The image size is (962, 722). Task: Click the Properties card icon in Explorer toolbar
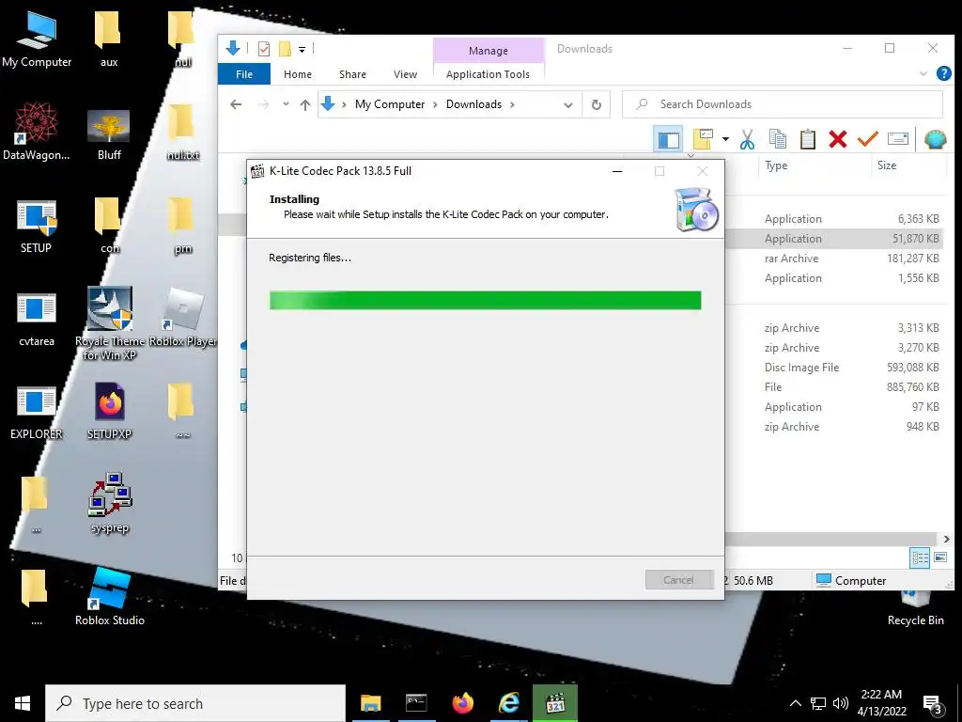click(x=897, y=139)
